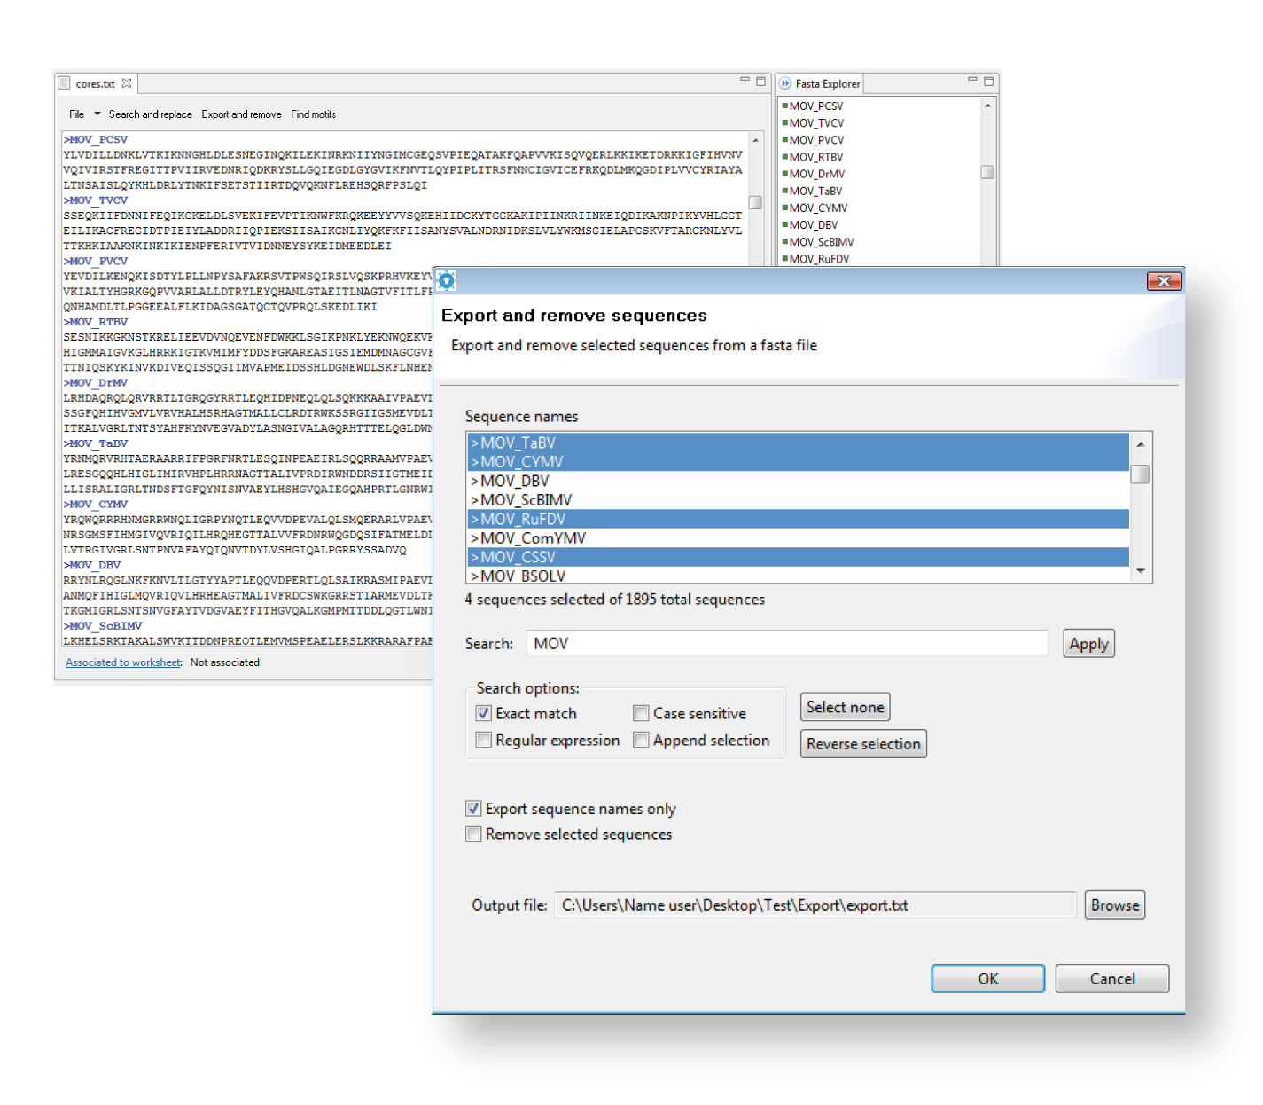Image resolution: width=1263 pixels, height=1105 pixels.
Task: Select MOV_RTBV green item in Fasta Explorer
Action: 815,157
